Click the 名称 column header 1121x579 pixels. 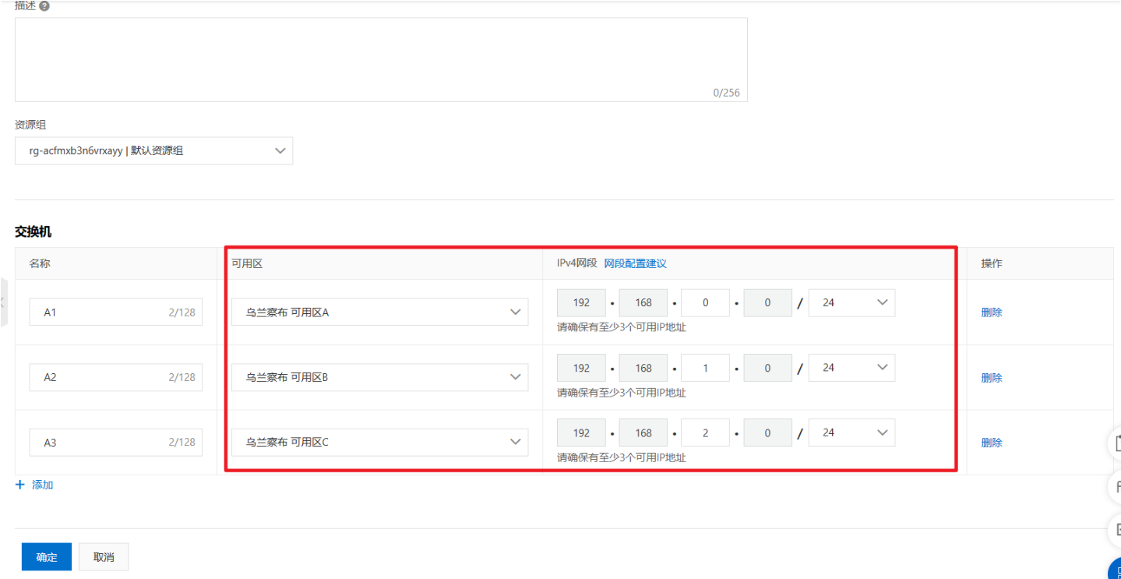click(40, 263)
